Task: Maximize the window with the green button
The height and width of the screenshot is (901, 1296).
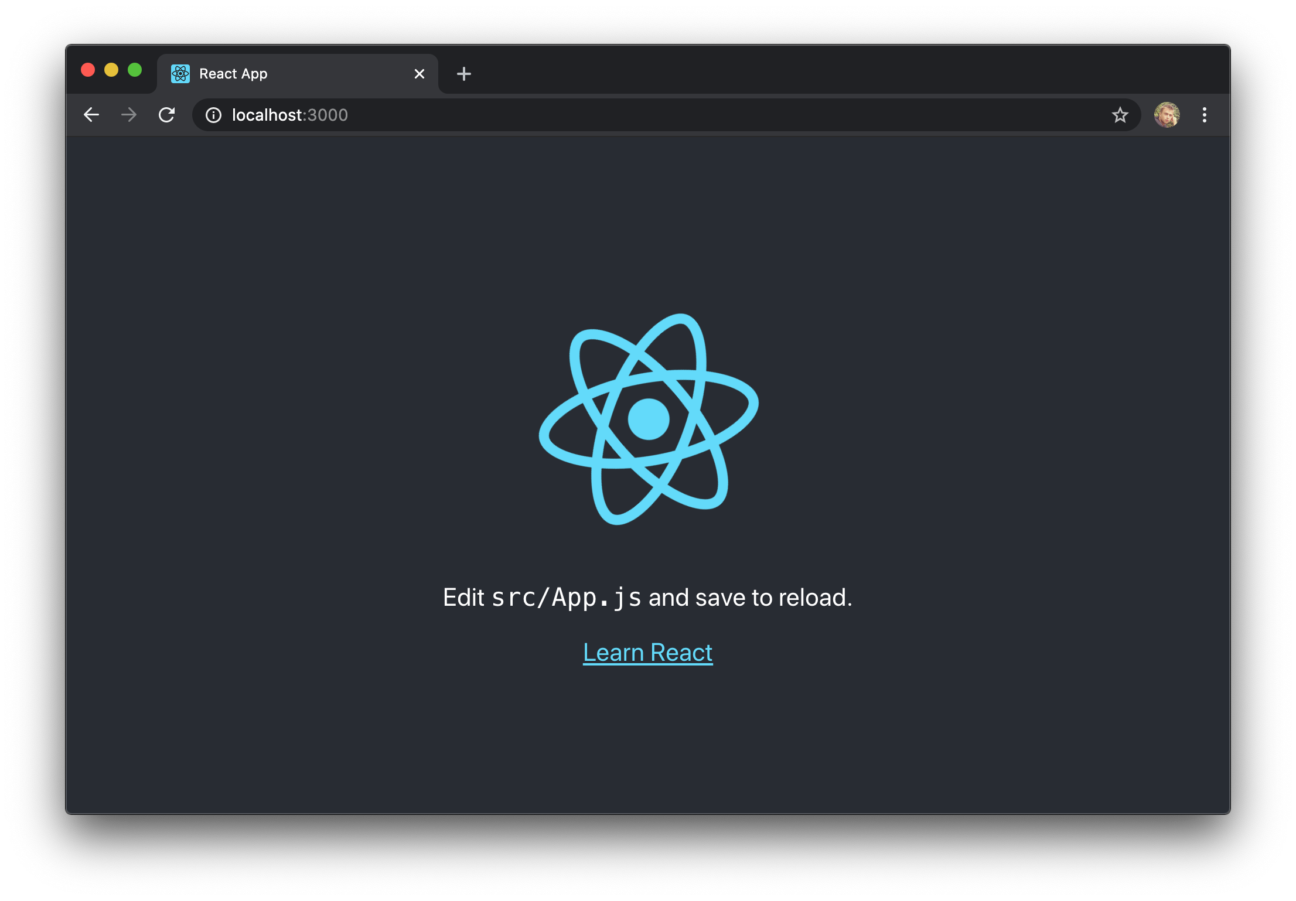Action: pos(135,70)
